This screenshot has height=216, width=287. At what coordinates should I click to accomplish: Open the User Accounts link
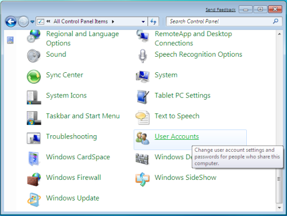click(177, 136)
